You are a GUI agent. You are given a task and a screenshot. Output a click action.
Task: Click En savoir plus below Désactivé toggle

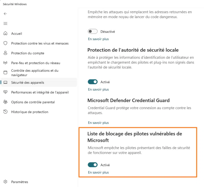coord(98,39)
